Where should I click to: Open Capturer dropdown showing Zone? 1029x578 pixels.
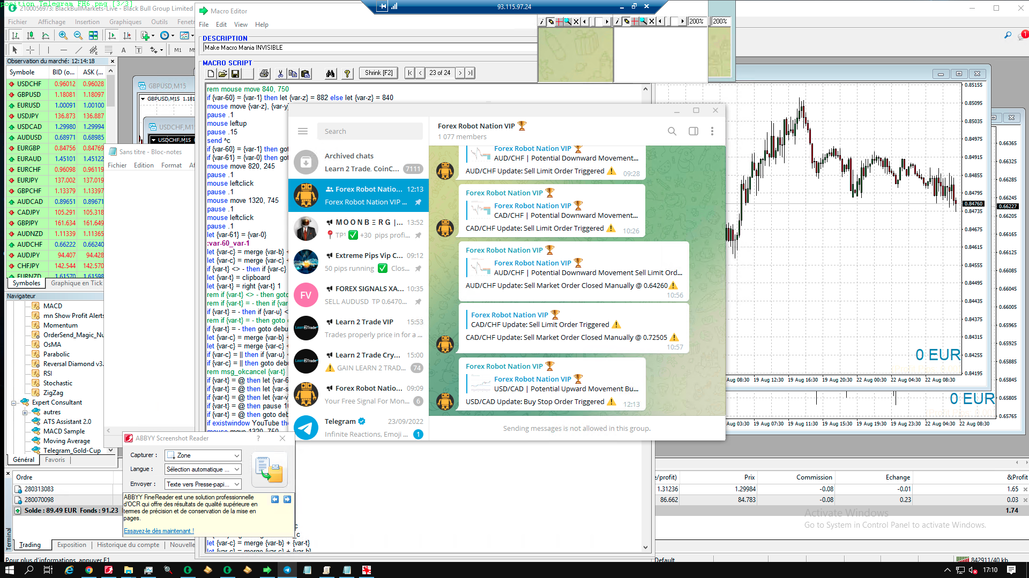tap(203, 455)
